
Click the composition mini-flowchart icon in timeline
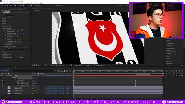(55, 71)
